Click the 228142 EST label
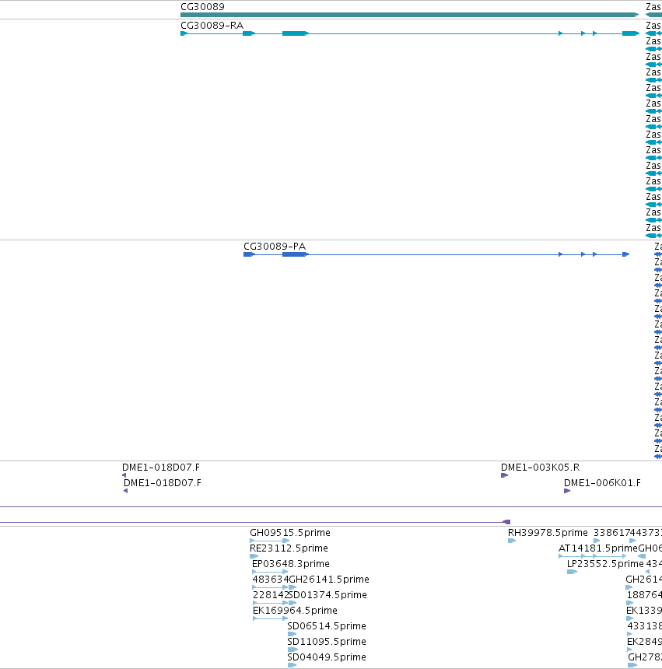Viewport: 662px width, 669px height. pos(271,595)
